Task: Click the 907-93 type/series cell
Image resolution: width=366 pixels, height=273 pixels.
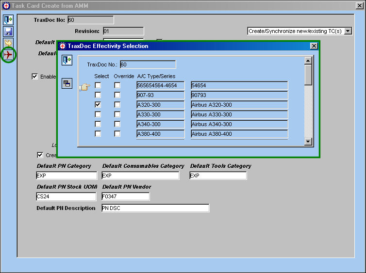Action: (x=160, y=95)
